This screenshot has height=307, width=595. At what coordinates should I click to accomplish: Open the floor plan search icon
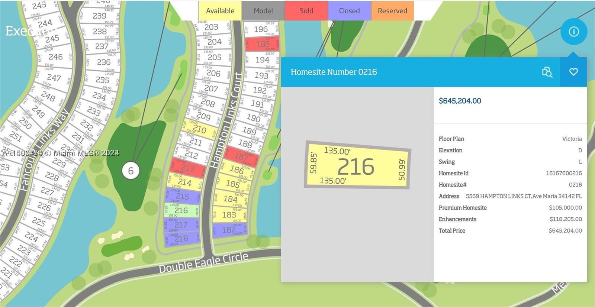547,72
